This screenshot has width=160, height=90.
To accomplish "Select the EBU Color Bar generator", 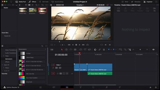I will [x=32, y=74].
